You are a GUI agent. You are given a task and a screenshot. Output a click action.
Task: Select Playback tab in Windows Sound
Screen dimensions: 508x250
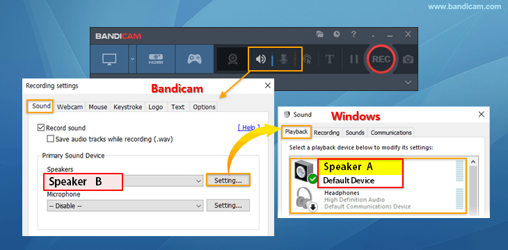(x=296, y=132)
